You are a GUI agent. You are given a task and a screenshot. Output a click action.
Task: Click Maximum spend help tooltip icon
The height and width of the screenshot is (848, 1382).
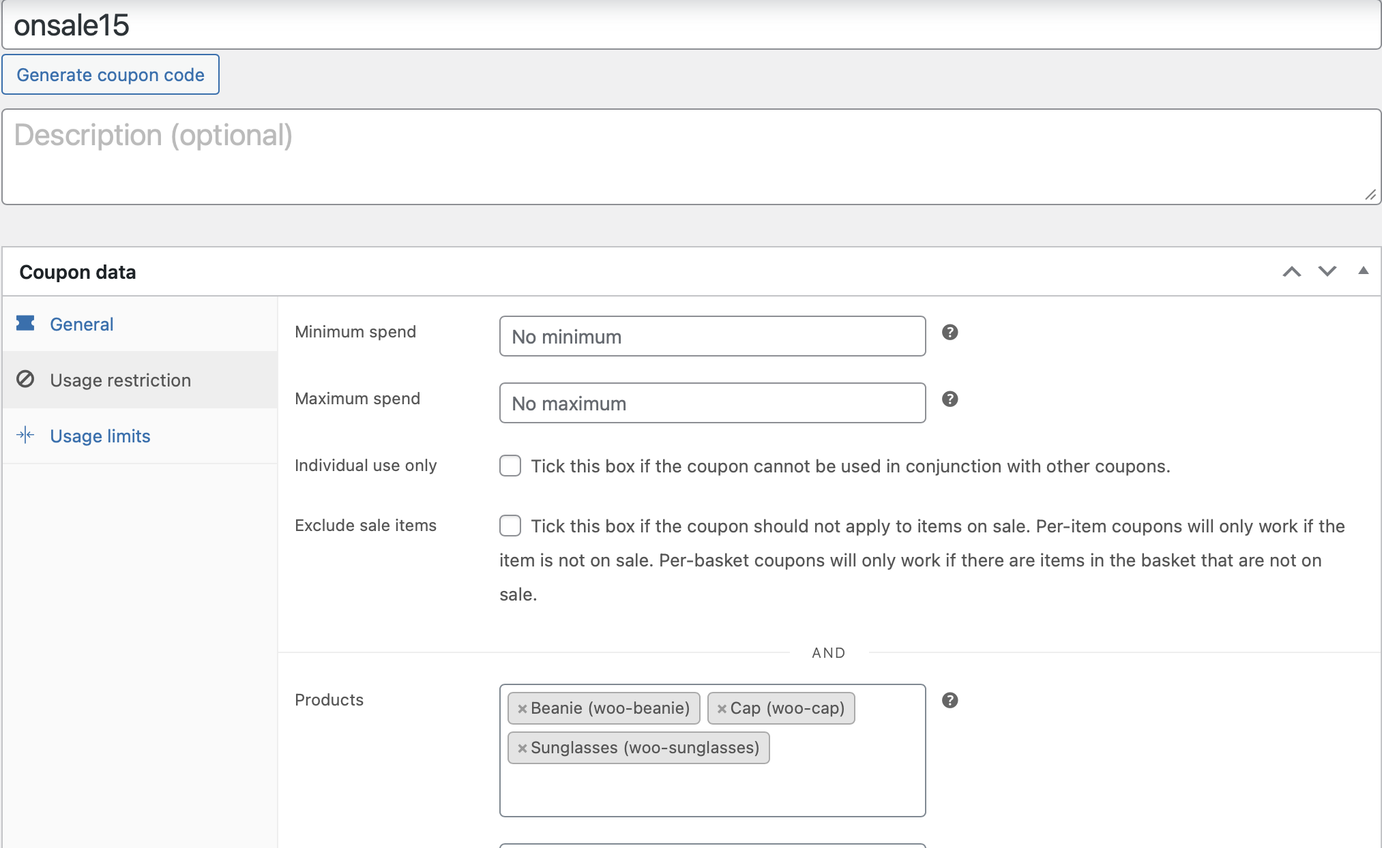coord(950,399)
